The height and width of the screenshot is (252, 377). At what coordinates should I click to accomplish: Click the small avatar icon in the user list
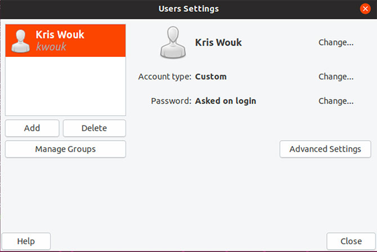(21, 40)
